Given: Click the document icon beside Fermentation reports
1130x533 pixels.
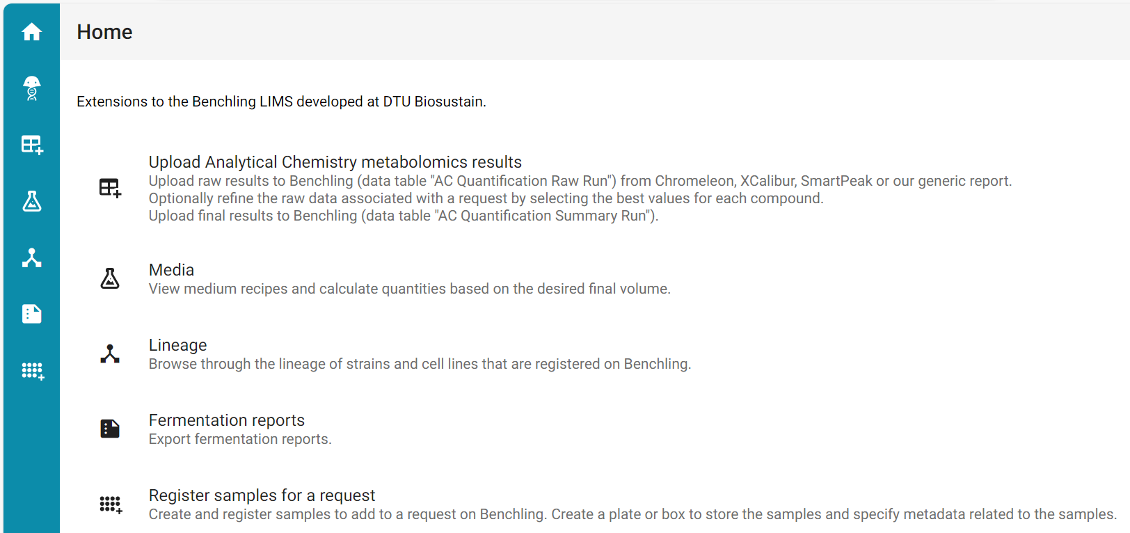Looking at the screenshot, I should click(x=110, y=429).
